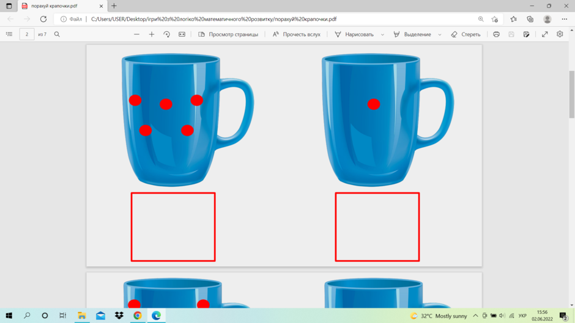Click the red box under five-dot cup
This screenshot has width=575, height=323.
(x=173, y=227)
